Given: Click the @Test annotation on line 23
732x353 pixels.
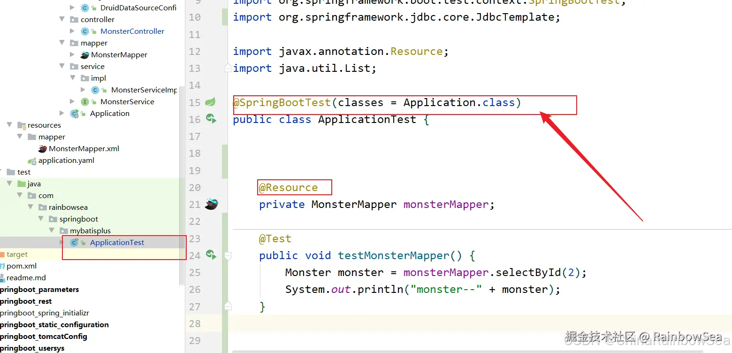Looking at the screenshot, I should pyautogui.click(x=275, y=238).
